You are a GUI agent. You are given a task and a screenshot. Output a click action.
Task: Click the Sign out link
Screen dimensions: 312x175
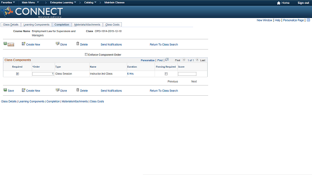(x=303, y=3)
